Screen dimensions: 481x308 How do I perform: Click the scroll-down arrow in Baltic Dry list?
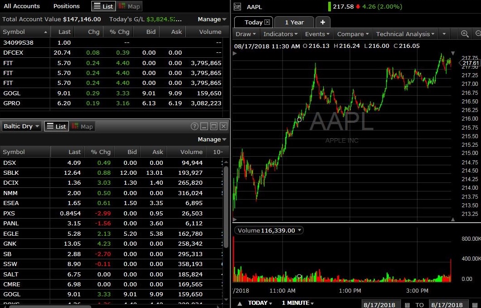coord(226,299)
